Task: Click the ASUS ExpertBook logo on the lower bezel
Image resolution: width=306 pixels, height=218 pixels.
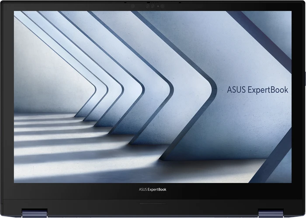Action: click(x=153, y=189)
